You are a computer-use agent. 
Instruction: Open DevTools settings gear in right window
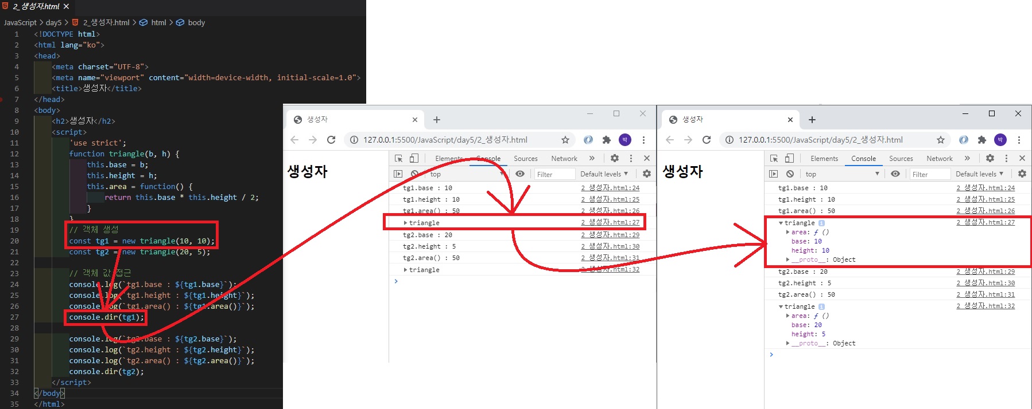point(990,158)
